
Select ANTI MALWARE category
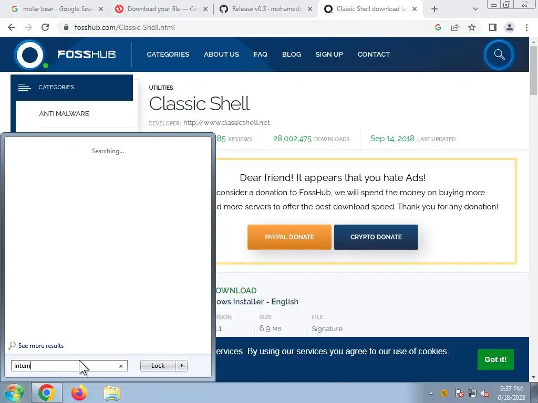(64, 114)
